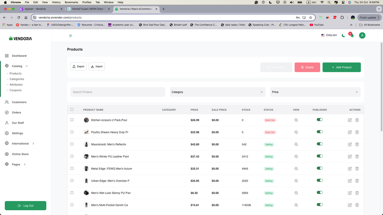383x215 pixels.
Task: Delete Men's Multi-Pocket Denim row
Action: pos(357,205)
